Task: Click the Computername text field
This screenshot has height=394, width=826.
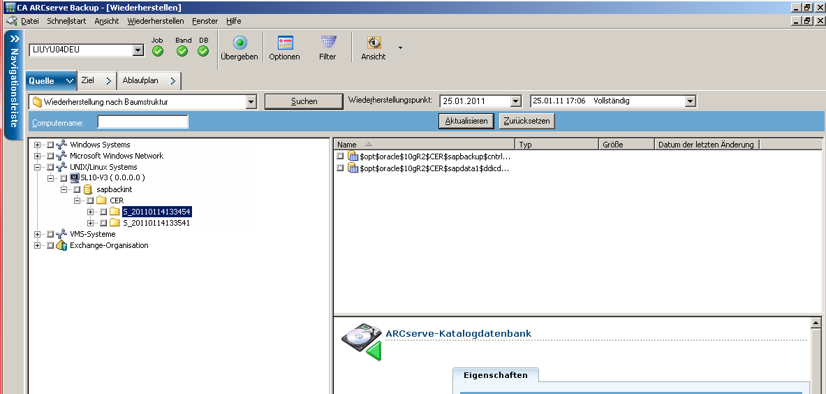Action: click(x=142, y=122)
